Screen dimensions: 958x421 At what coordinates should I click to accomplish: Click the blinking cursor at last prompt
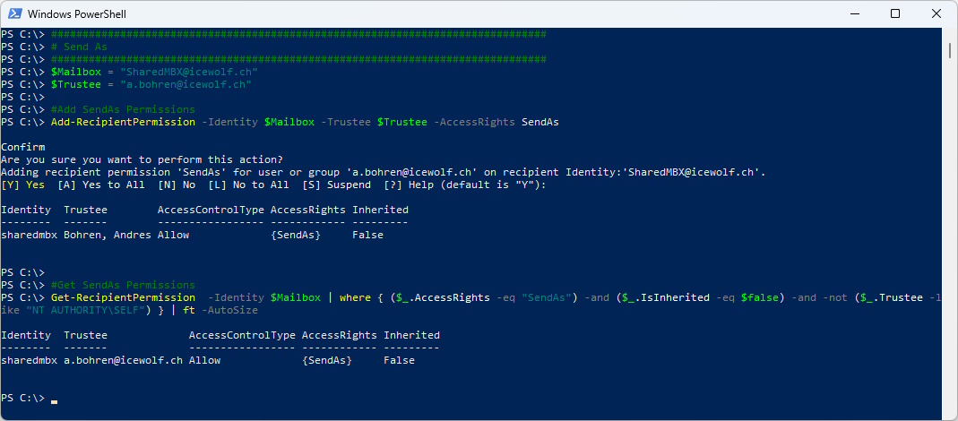click(x=55, y=401)
